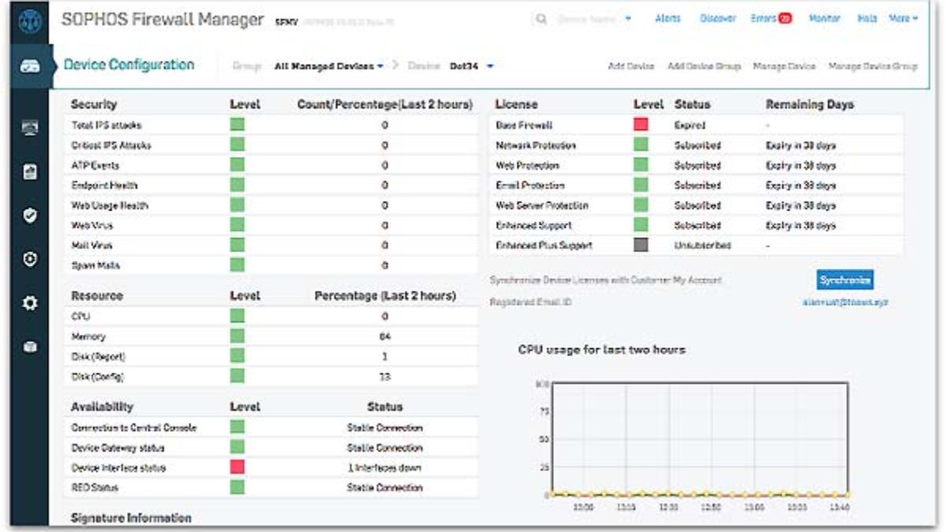Screen dimensions: 946x532
Task: Open the Discover menu
Action: [717, 19]
